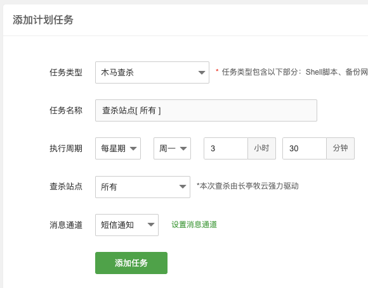The height and width of the screenshot is (288, 368).
Task: Click the 分钟 unit label
Action: (x=340, y=149)
